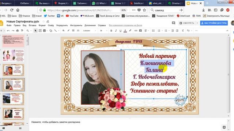Open the input tools Ру dropdown

pyautogui.click(x=189, y=31)
